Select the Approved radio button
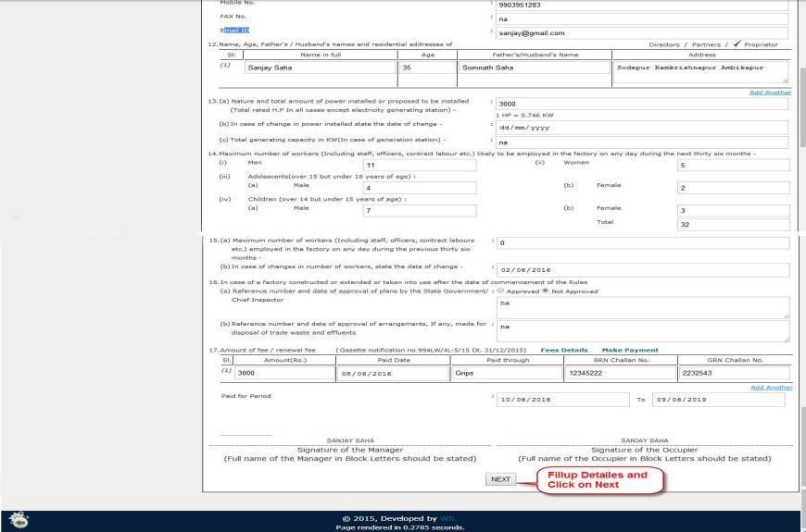Screen dimensions: 806x532 point(500,291)
